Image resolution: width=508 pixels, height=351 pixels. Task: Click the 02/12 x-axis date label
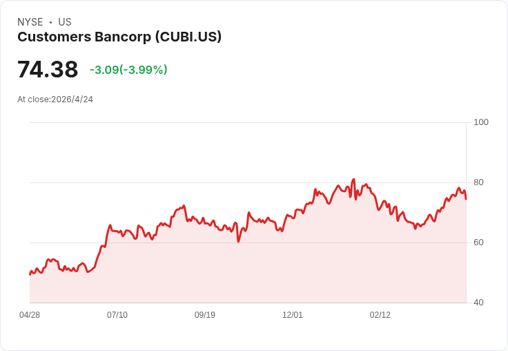380,315
